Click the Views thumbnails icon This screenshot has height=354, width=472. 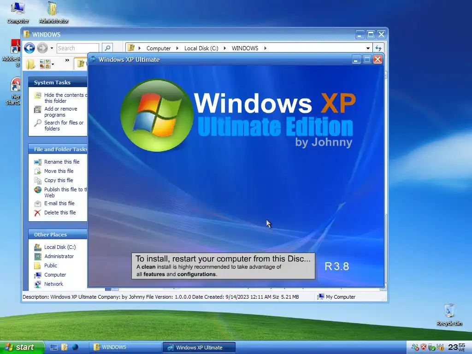tap(45, 64)
